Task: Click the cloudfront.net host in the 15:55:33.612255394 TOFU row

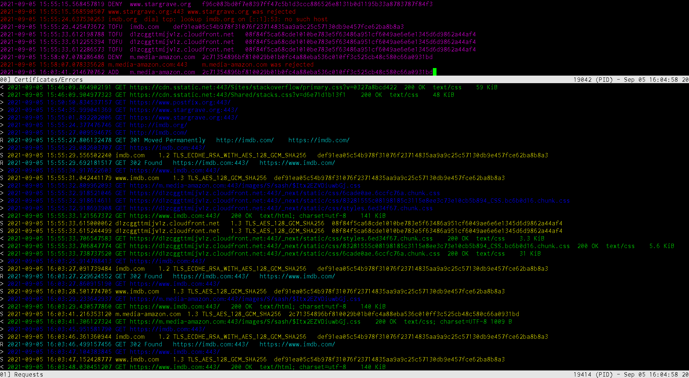Action: 182,42
